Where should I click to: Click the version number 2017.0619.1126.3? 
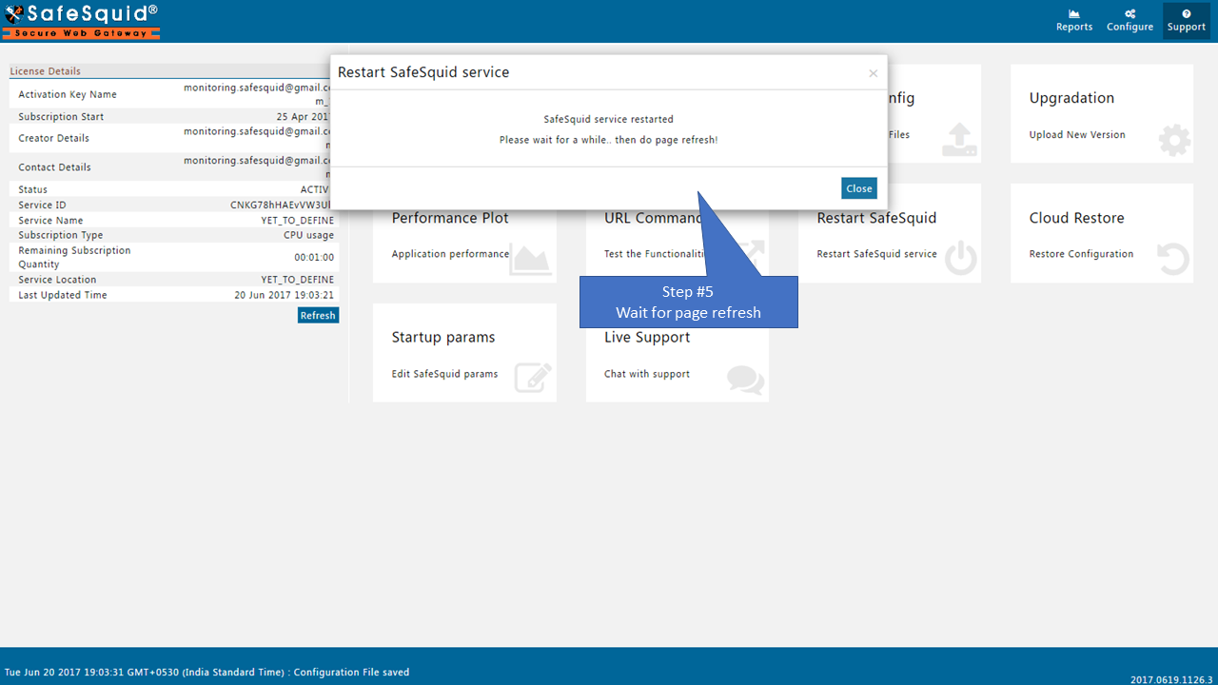(x=1171, y=679)
